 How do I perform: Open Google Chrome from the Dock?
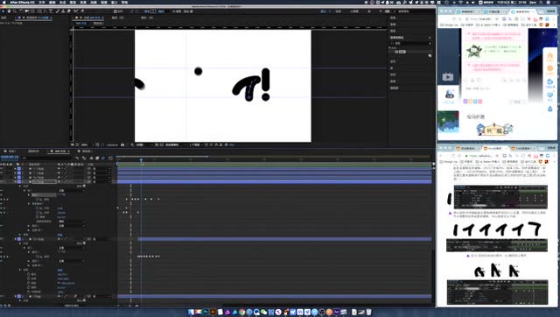[241, 312]
